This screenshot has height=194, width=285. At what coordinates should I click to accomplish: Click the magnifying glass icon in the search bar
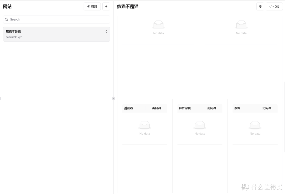click(6, 19)
